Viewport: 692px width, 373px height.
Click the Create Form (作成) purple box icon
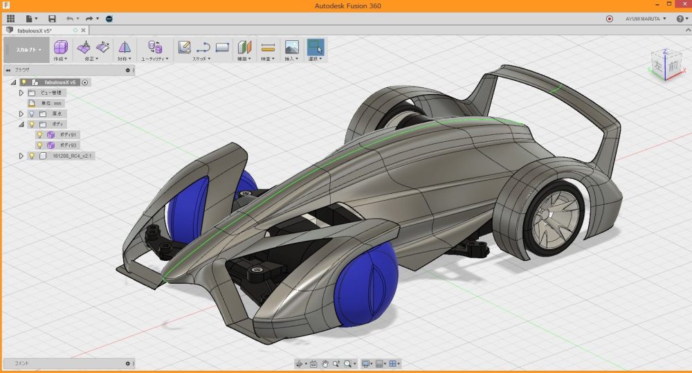(x=61, y=47)
